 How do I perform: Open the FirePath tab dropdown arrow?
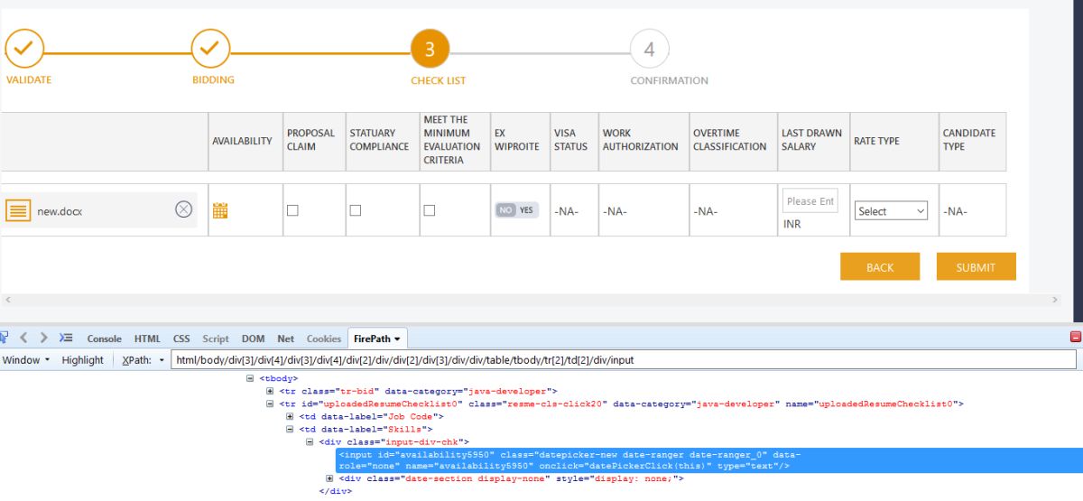396,339
